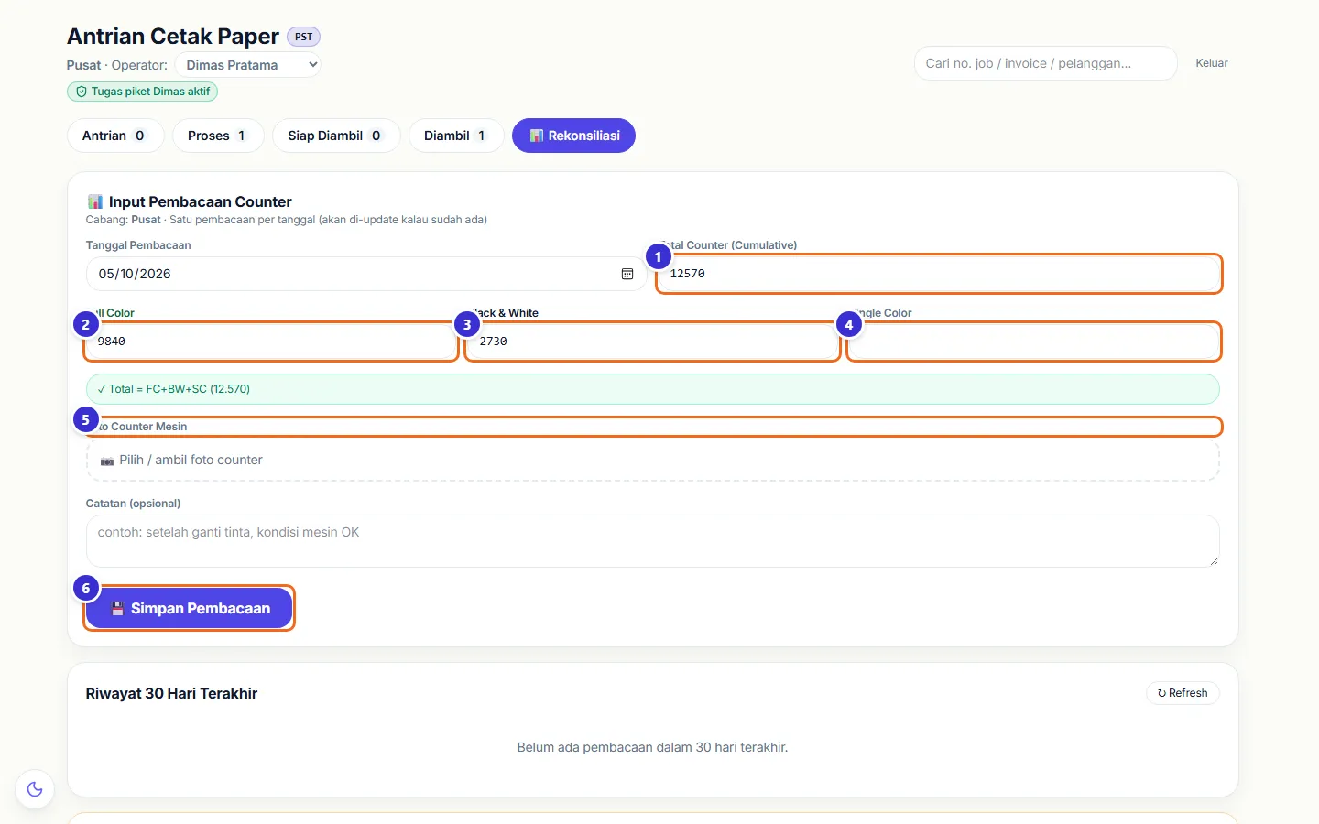
Task: Click the 'Antrian Cetak Paper' title
Action: [x=173, y=37]
